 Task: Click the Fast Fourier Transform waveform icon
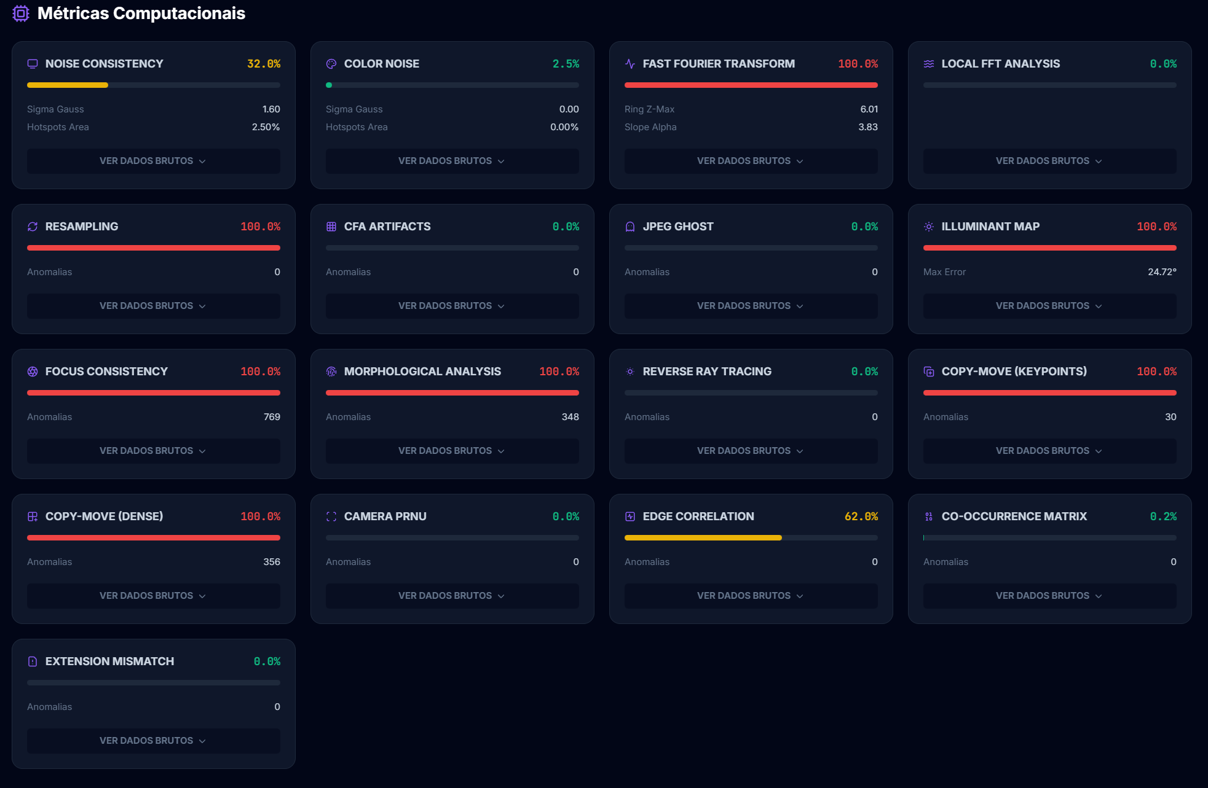(x=630, y=64)
